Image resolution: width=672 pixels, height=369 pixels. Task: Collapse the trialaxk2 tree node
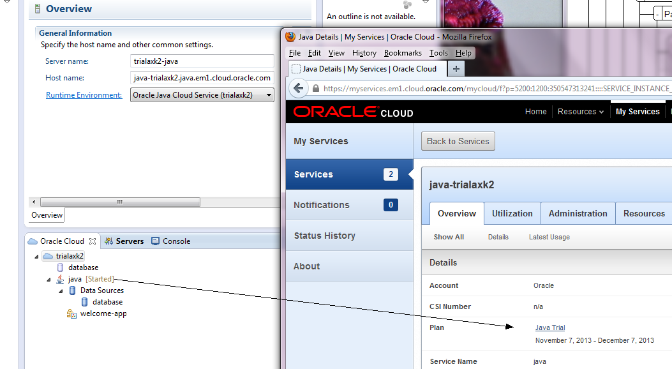tap(36, 256)
